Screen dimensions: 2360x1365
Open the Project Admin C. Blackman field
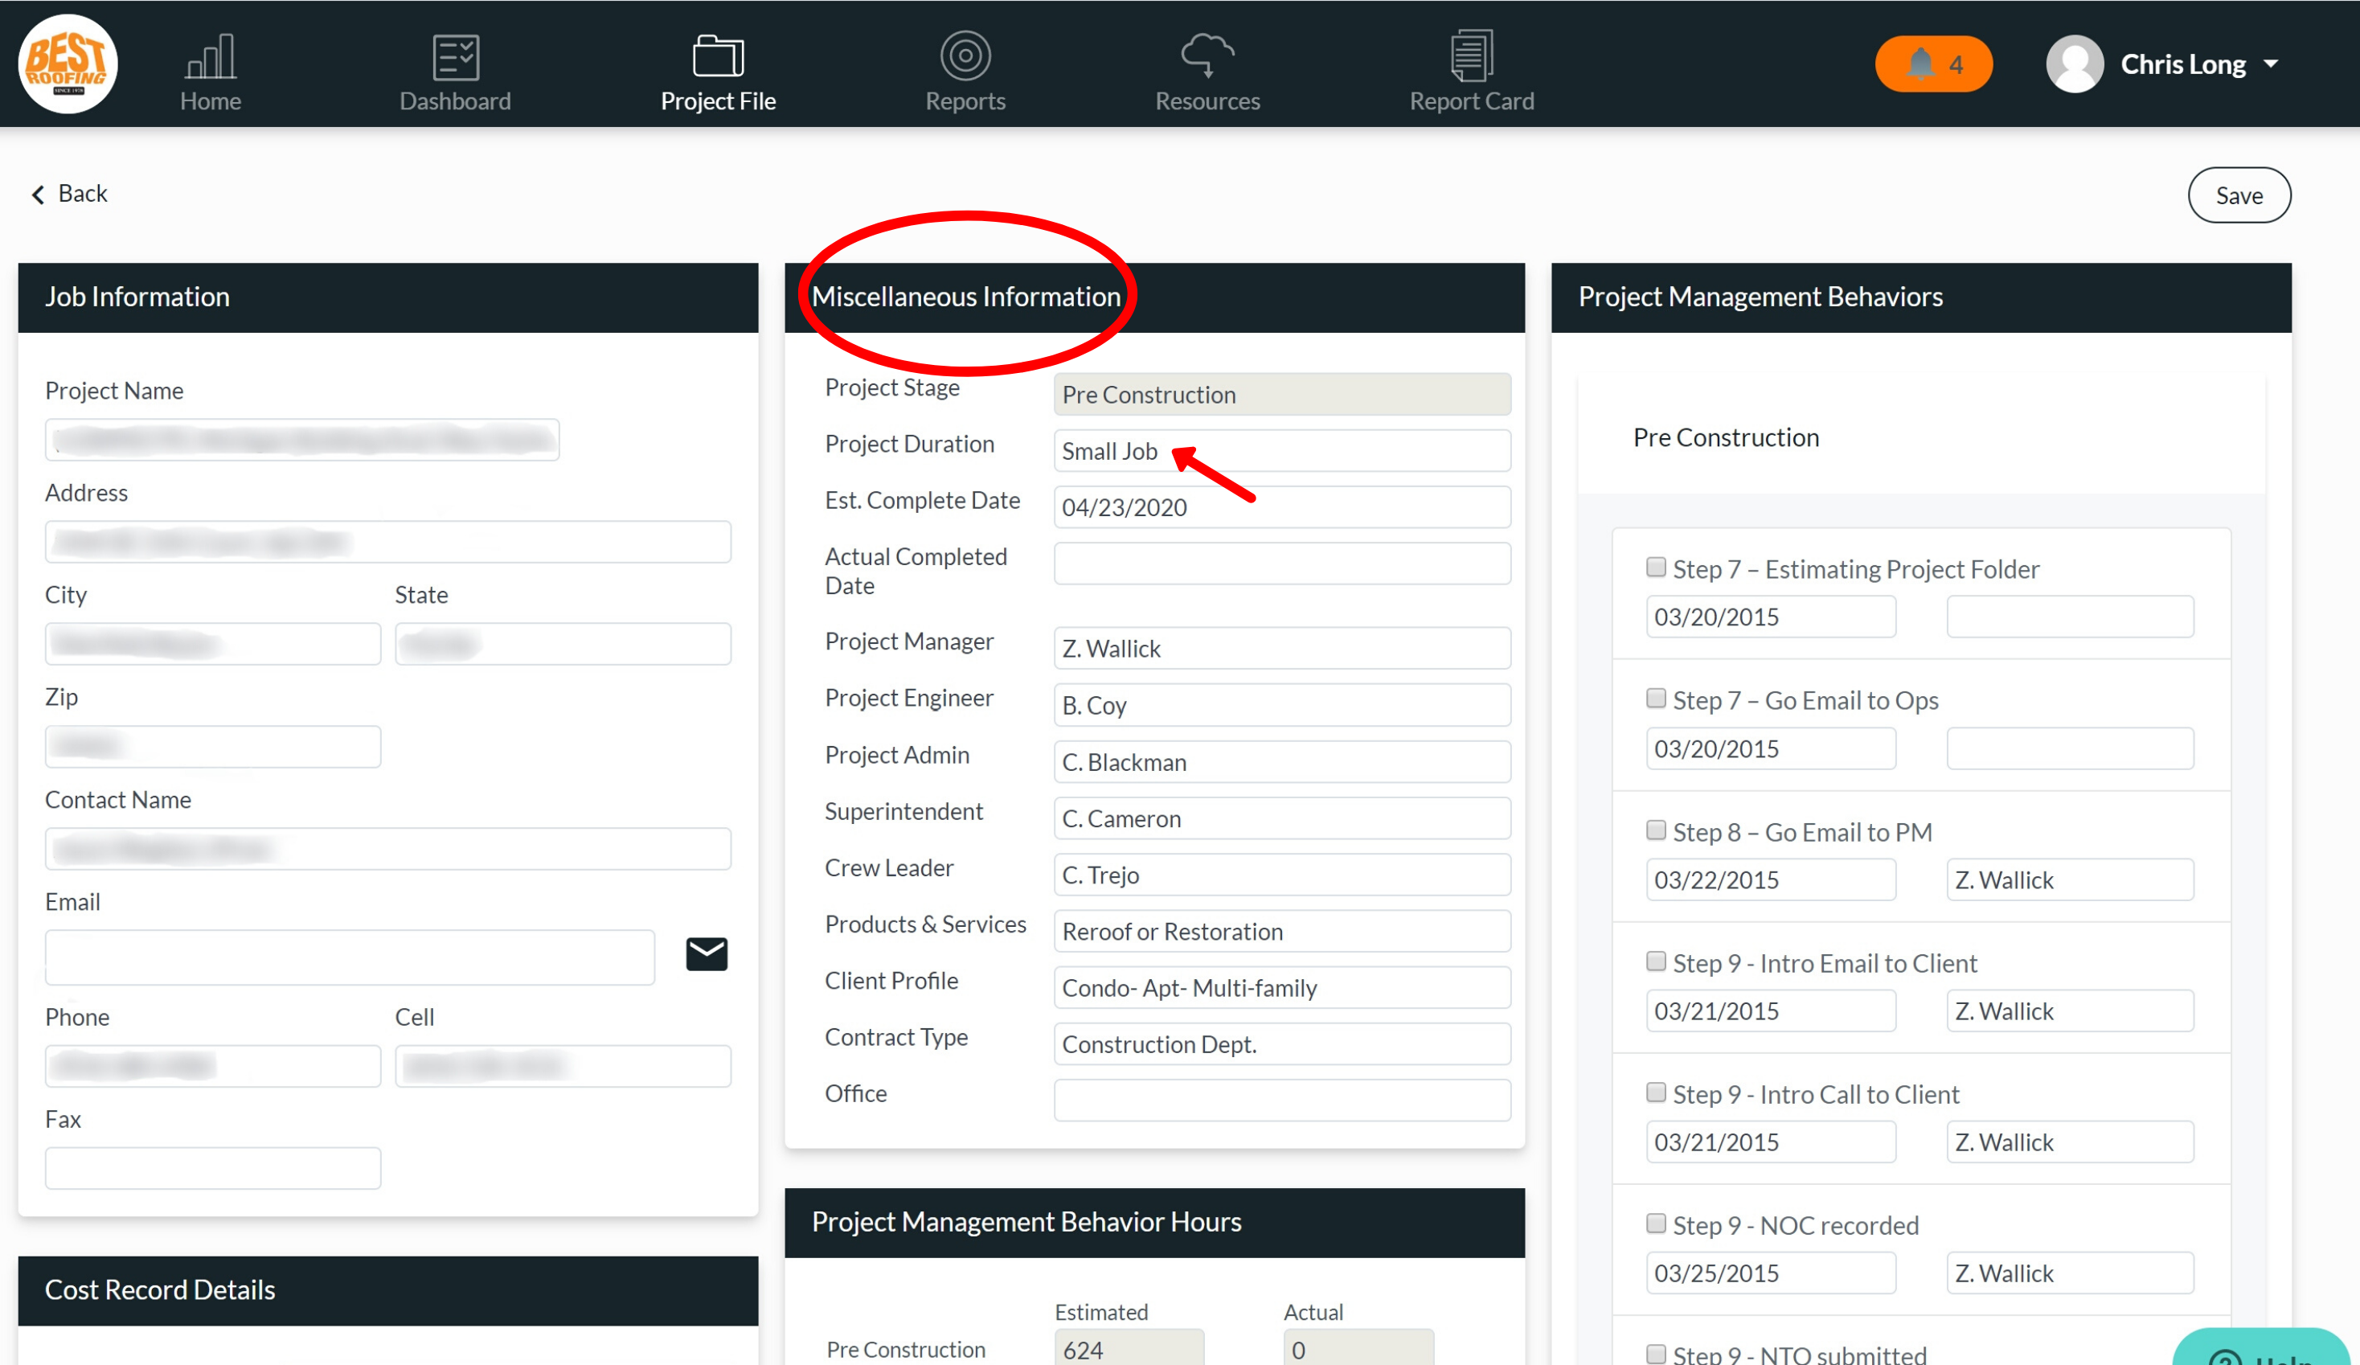coord(1282,761)
